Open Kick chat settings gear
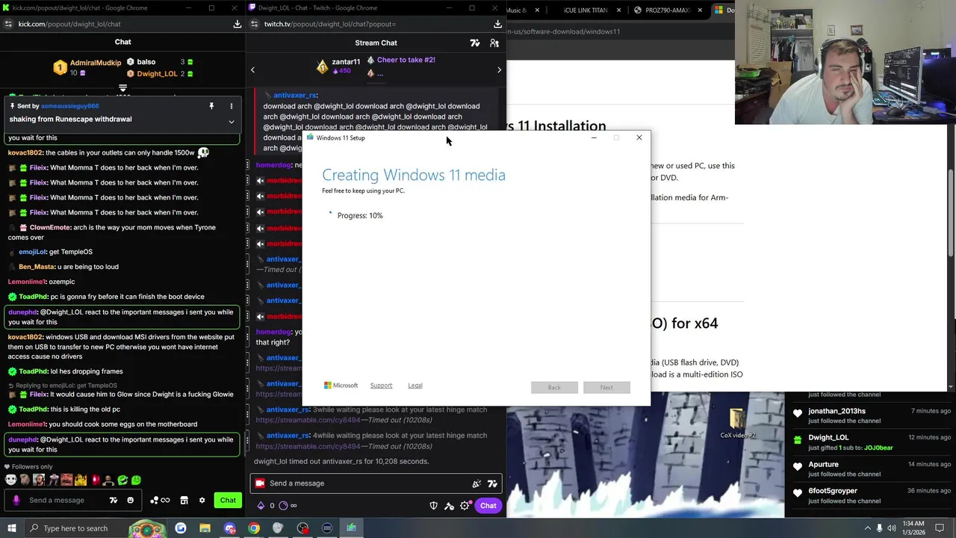 pyautogui.click(x=202, y=500)
